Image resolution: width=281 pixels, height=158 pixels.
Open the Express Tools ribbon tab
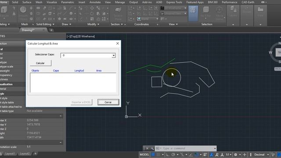174,2
